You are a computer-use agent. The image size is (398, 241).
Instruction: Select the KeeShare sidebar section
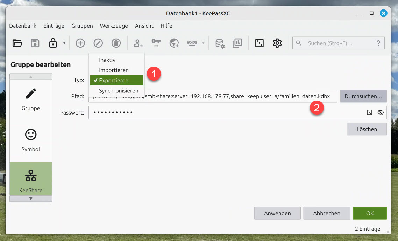tap(31, 179)
